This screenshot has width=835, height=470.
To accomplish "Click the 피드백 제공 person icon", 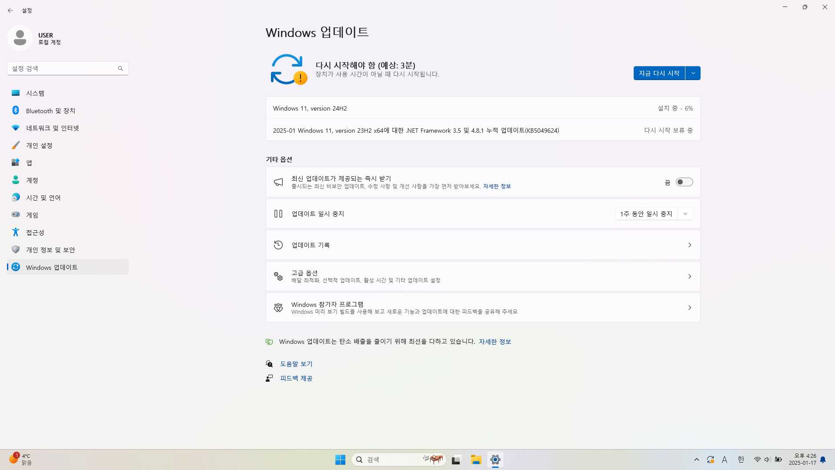I will click(x=269, y=378).
